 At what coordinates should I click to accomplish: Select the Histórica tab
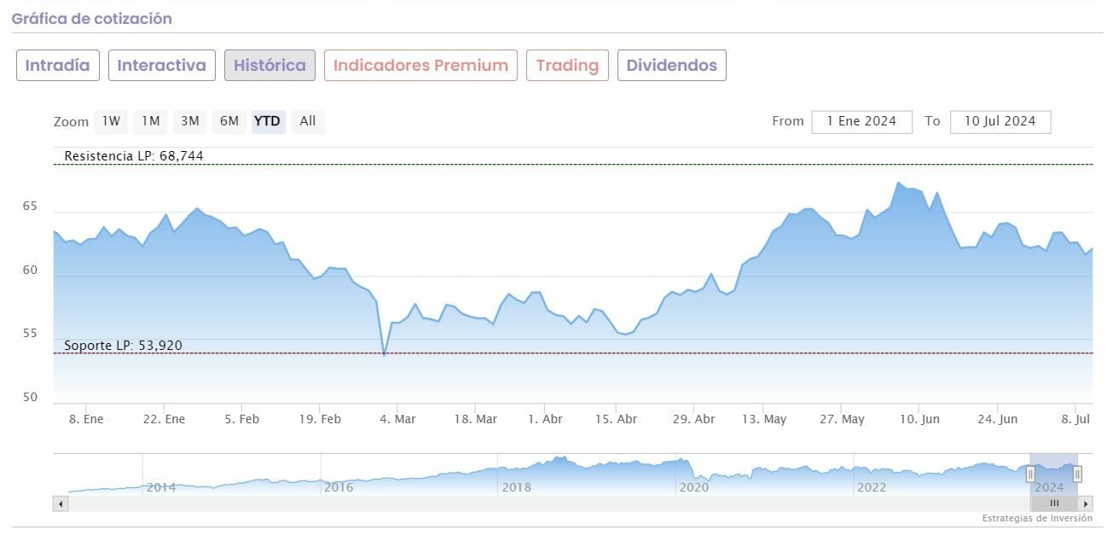pos(270,66)
